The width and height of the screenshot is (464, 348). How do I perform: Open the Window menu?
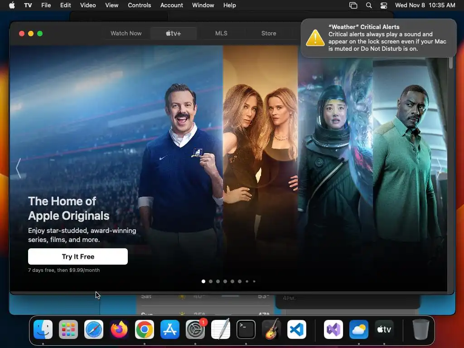(x=203, y=5)
